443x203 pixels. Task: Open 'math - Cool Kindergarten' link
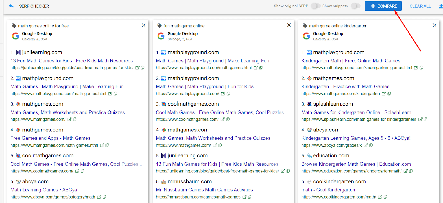click(x=328, y=190)
